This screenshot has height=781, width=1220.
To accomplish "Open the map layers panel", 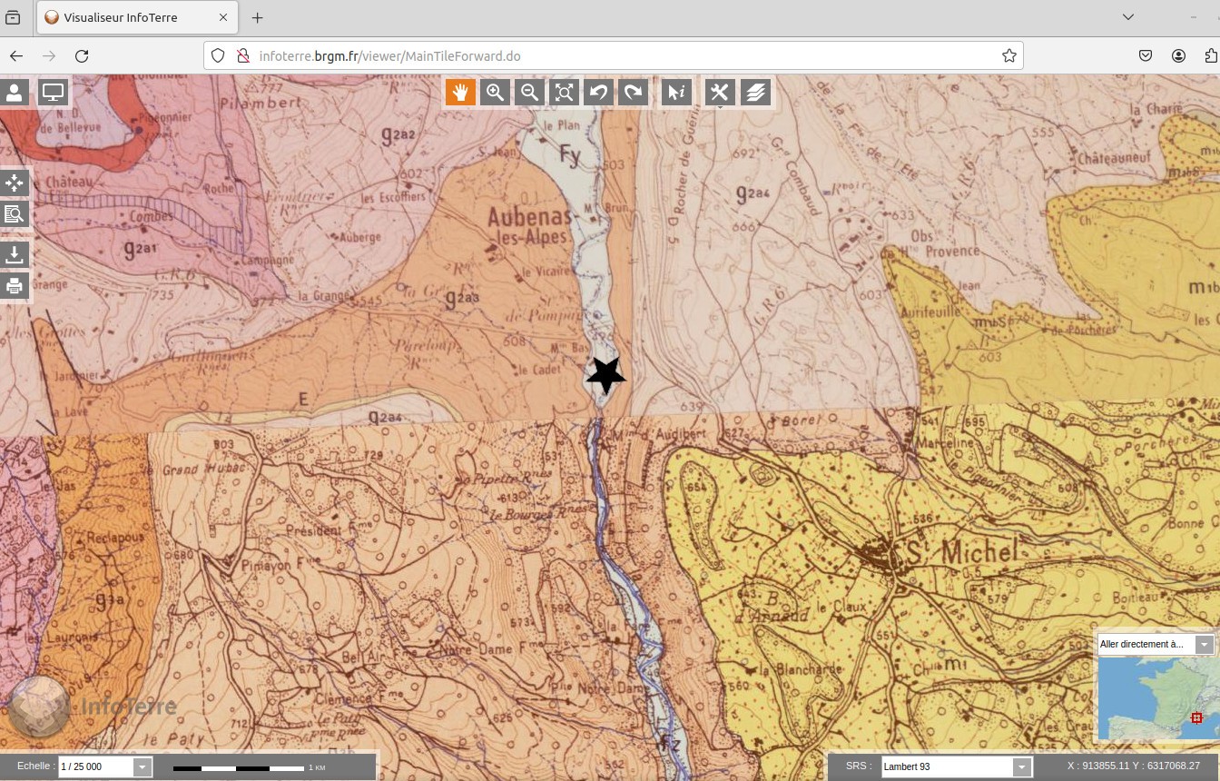I will coord(755,92).
